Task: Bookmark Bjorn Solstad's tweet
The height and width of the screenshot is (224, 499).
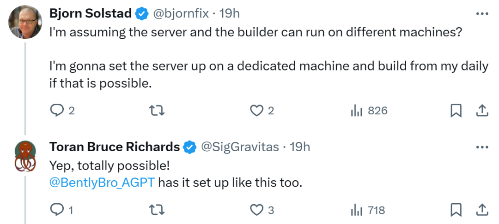Action: (456, 111)
